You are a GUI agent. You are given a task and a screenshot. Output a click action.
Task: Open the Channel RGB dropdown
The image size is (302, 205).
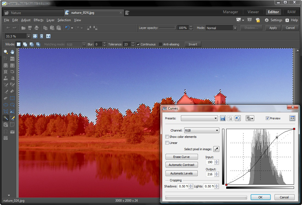click(202, 130)
